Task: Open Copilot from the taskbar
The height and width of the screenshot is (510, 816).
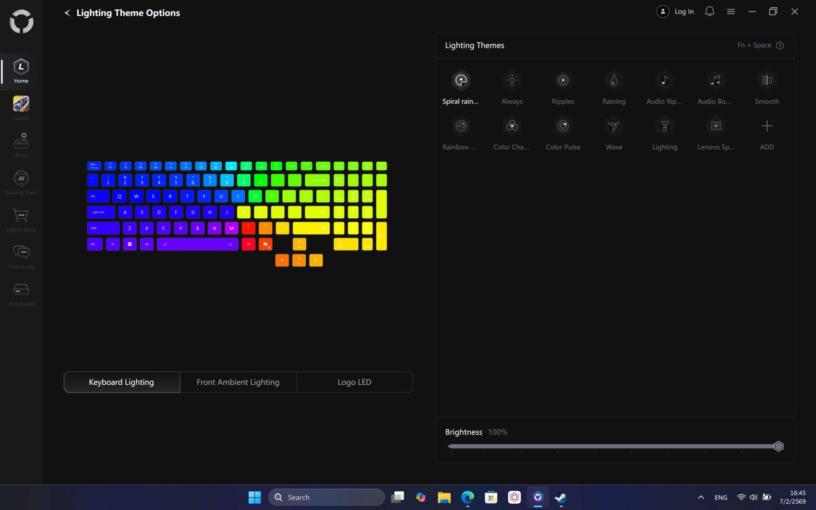Action: click(x=421, y=498)
